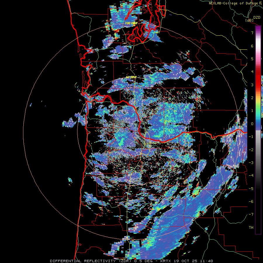Click the NEXLAB-College of DuPage label
Image resolution: width=263 pixels, height=263 pixels.
tap(233, 3)
